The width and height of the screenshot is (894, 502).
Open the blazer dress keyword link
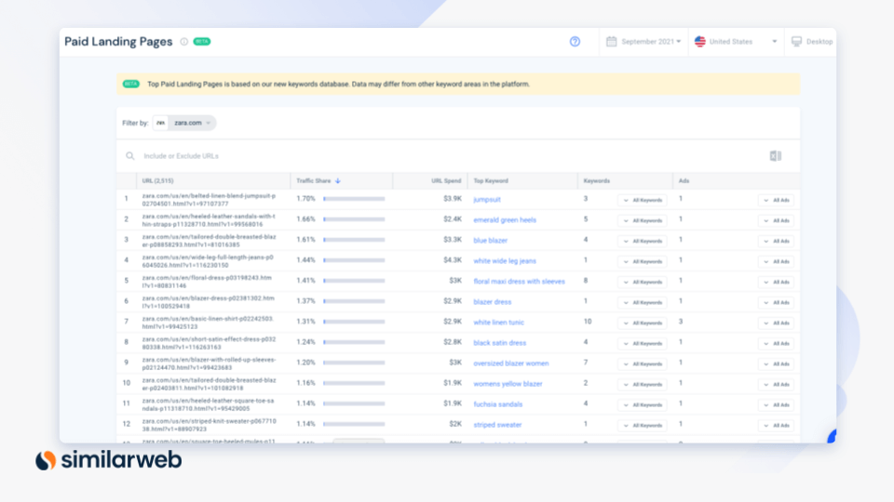coord(493,302)
